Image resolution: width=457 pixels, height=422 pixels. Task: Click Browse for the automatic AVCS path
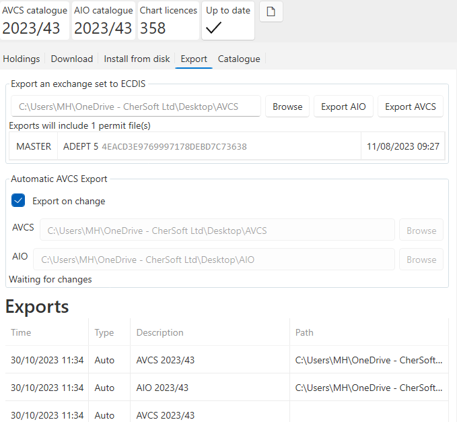click(x=421, y=231)
